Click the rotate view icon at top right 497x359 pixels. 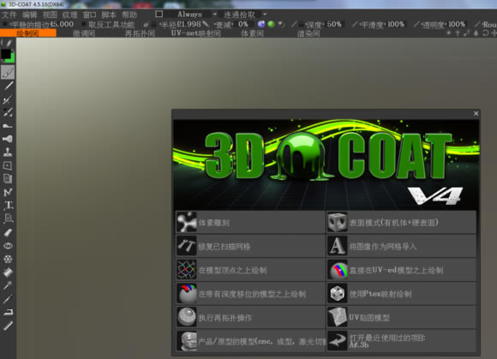(x=485, y=33)
